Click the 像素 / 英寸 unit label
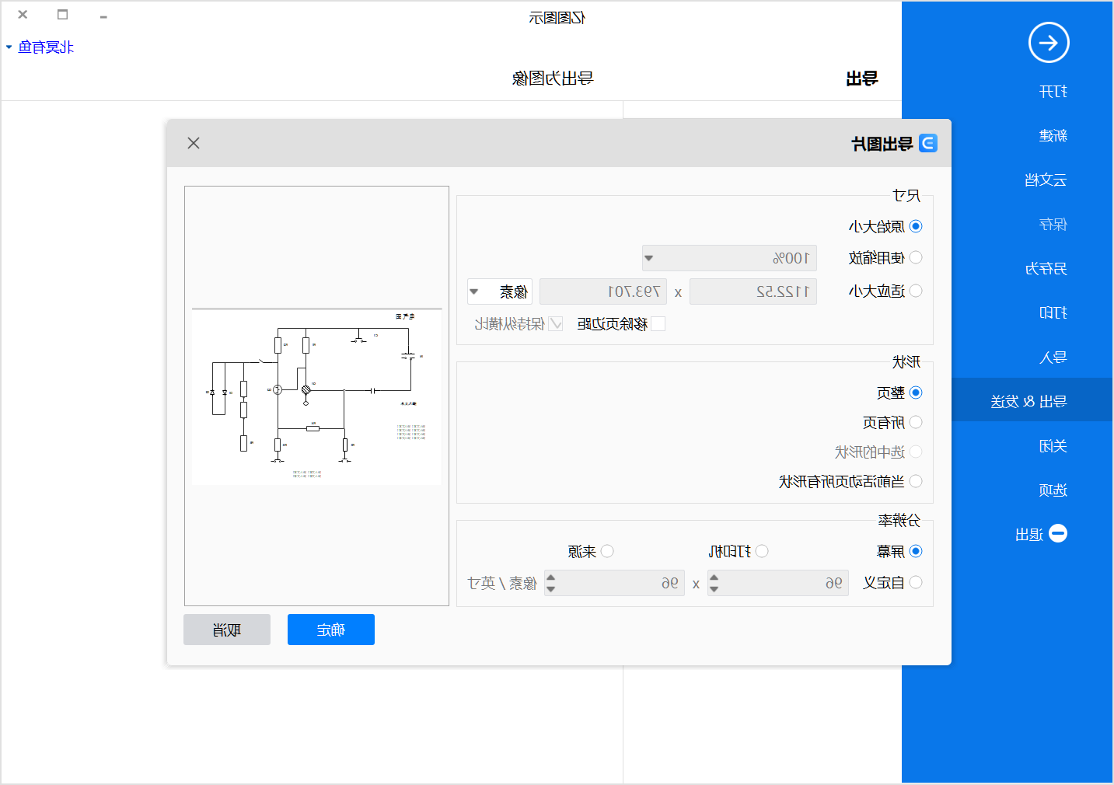The width and height of the screenshot is (1114, 785). pyautogui.click(x=502, y=583)
